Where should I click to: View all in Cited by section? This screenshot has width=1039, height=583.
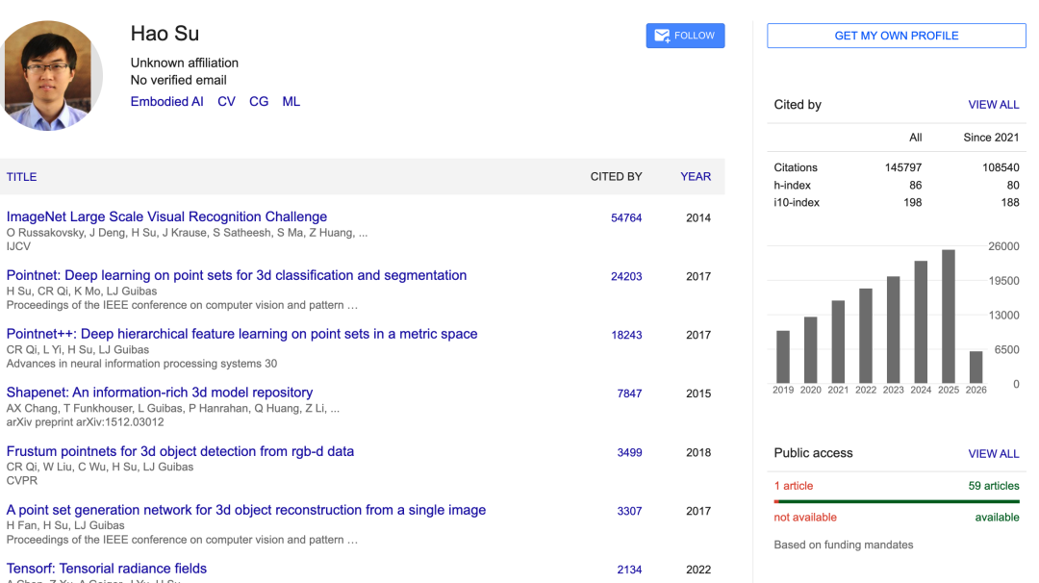[x=993, y=105]
